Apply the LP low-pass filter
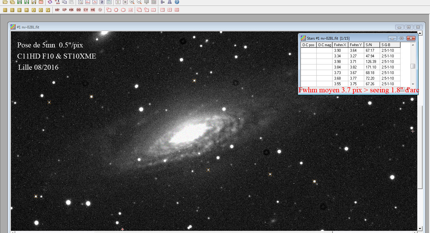This screenshot has width=430, height=233. coord(64,10)
